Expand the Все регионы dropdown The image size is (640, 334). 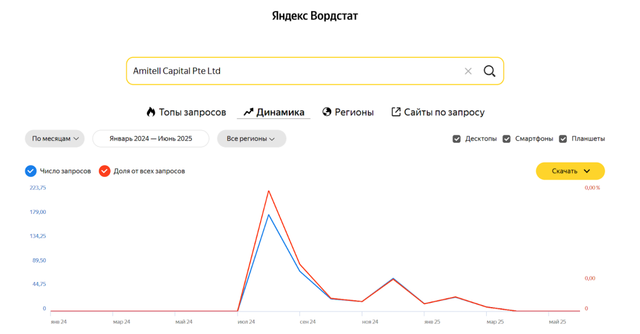pyautogui.click(x=251, y=139)
